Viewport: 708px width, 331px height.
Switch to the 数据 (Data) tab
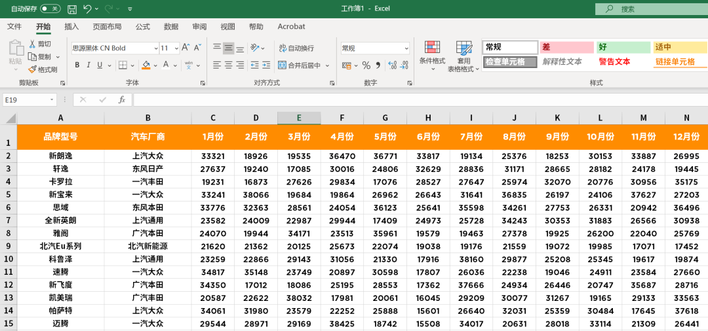coord(171,27)
